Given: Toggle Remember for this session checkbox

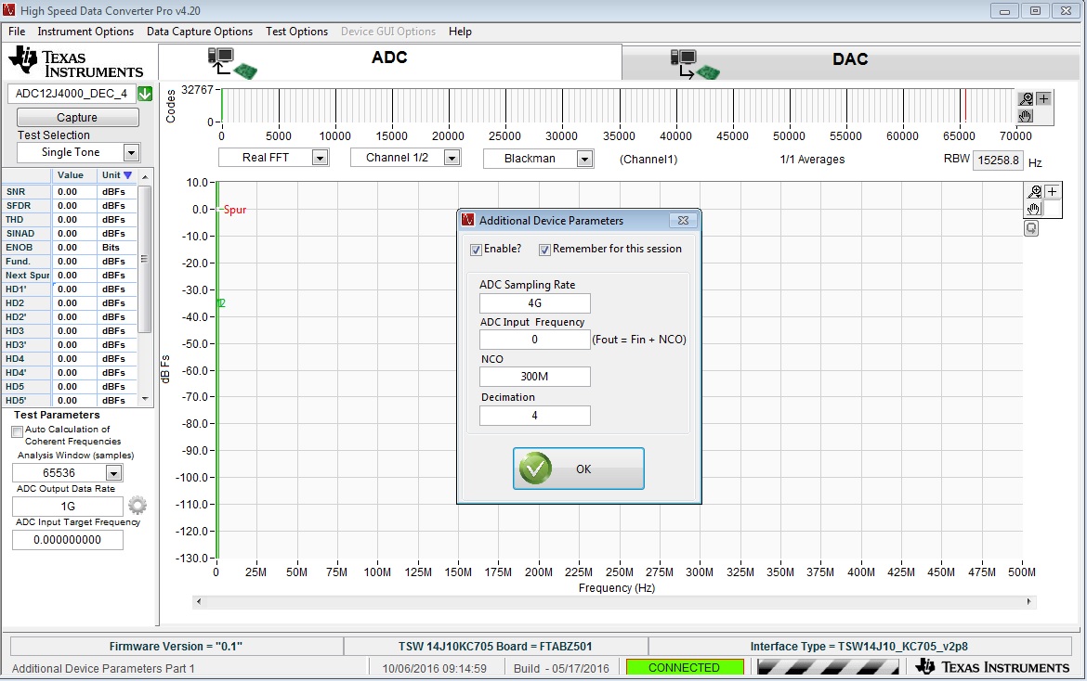Looking at the screenshot, I should 544,250.
